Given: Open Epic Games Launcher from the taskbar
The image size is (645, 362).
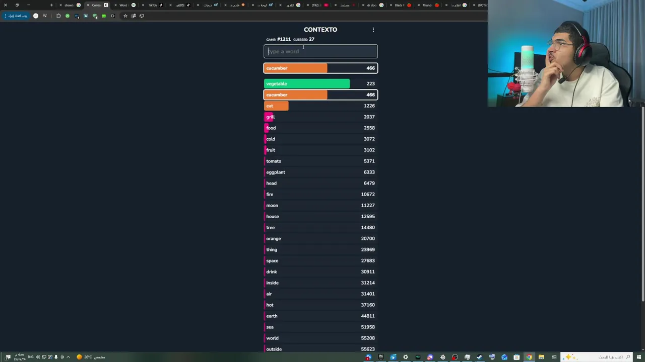Looking at the screenshot, I should tap(381, 357).
